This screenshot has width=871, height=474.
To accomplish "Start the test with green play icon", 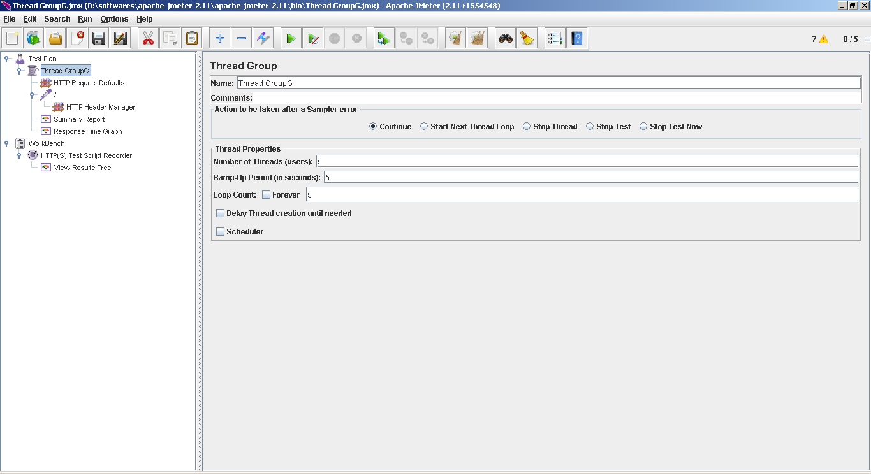I will pos(291,38).
